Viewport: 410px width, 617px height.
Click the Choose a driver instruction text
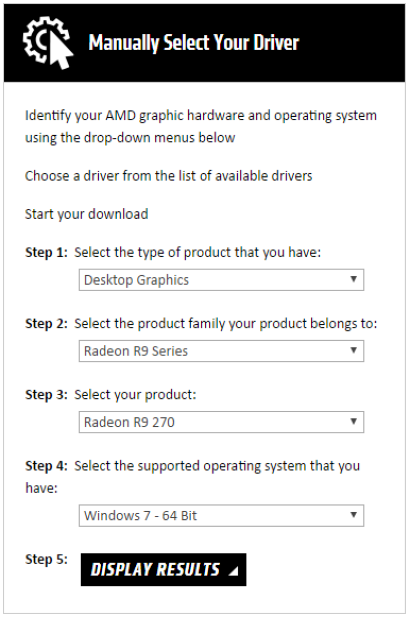pos(169,175)
